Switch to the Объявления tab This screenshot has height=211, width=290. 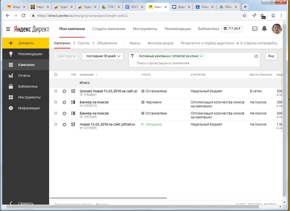pos(107,43)
